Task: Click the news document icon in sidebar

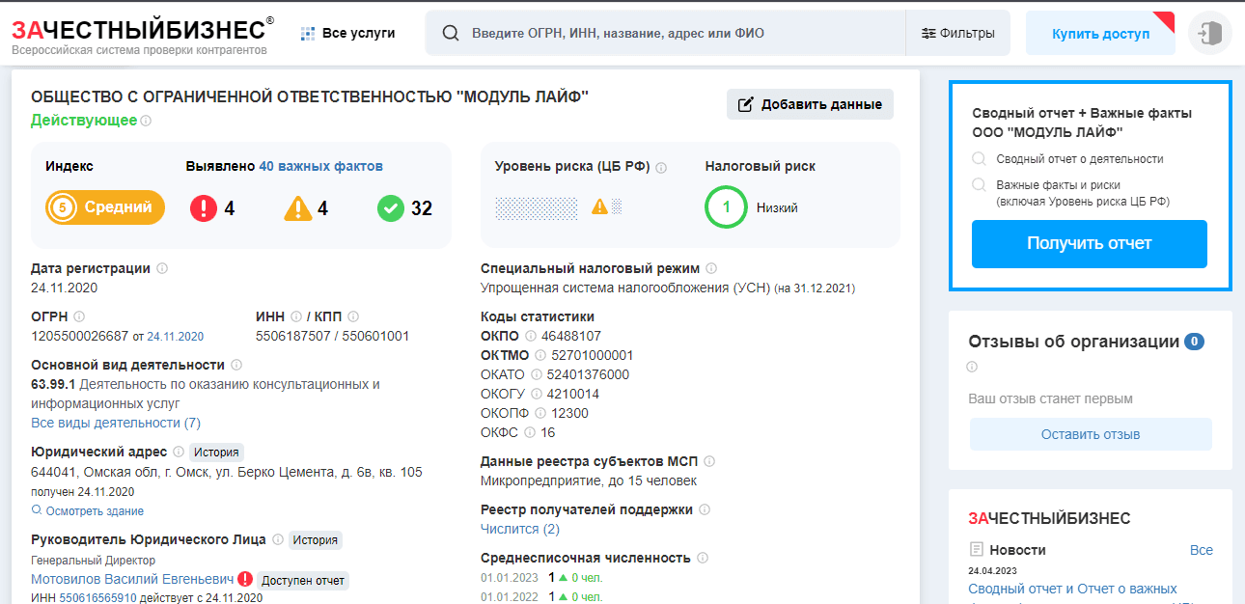Action: (x=979, y=549)
